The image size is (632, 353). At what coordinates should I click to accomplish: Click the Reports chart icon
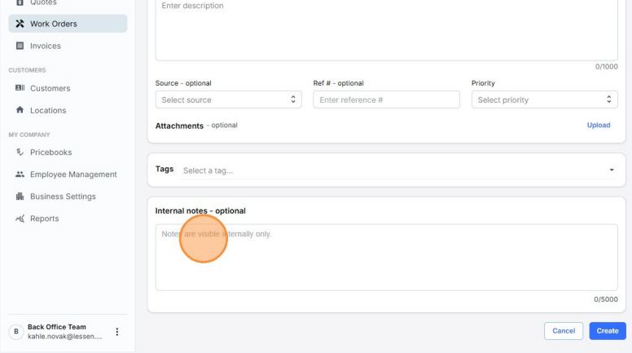point(20,218)
